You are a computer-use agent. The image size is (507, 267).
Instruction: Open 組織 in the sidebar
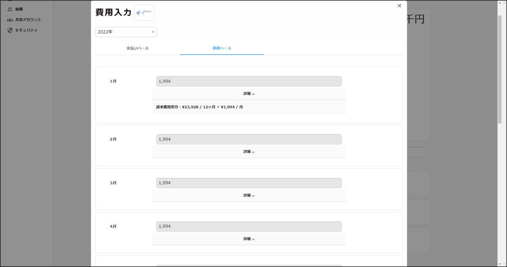[x=19, y=9]
